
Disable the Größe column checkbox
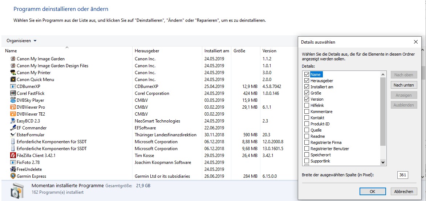click(x=307, y=93)
